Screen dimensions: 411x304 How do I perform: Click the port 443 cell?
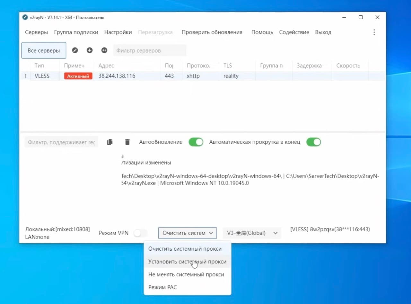pyautogui.click(x=169, y=76)
